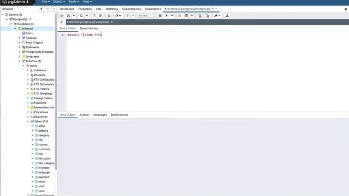Select the rental table in the tree

42,182
